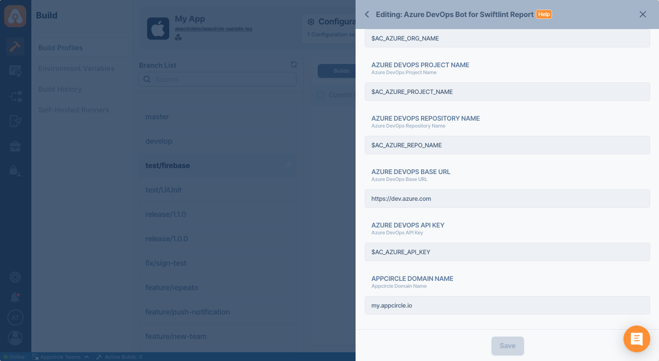The image size is (659, 361).
Task: Open the user profile avatar icon
Action: [x=15, y=338]
